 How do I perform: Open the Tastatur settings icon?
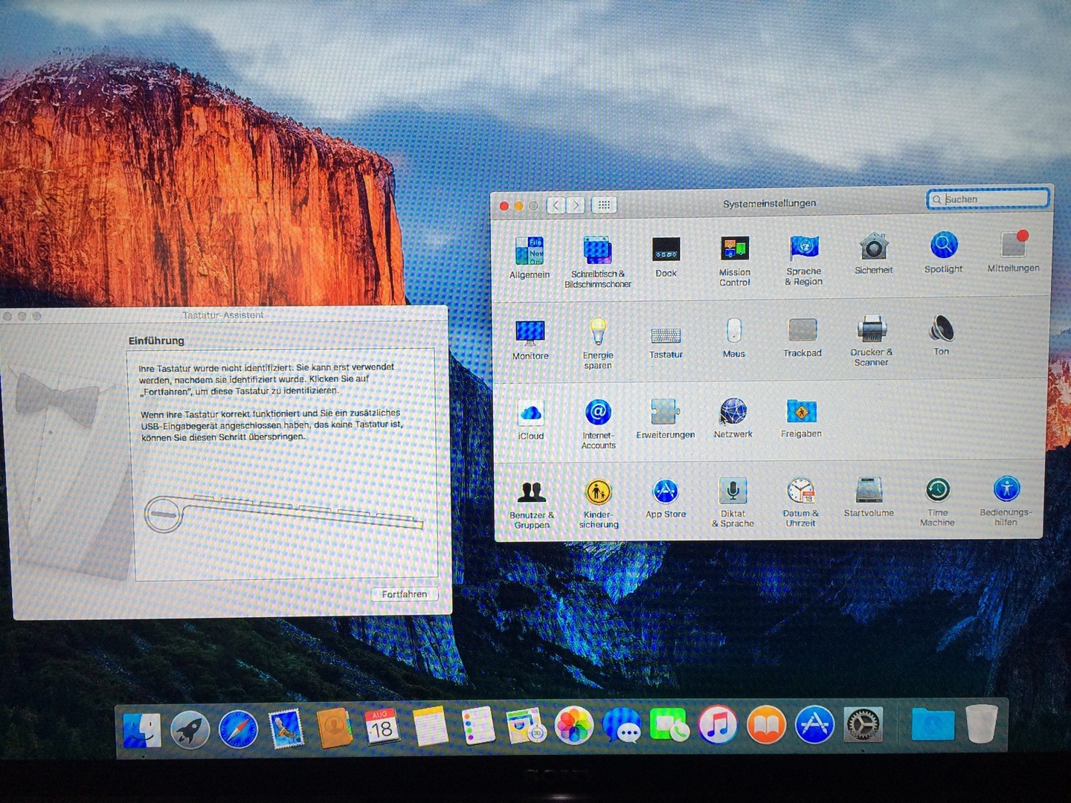[x=666, y=335]
